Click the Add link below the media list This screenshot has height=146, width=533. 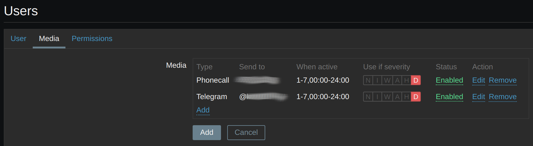(203, 110)
